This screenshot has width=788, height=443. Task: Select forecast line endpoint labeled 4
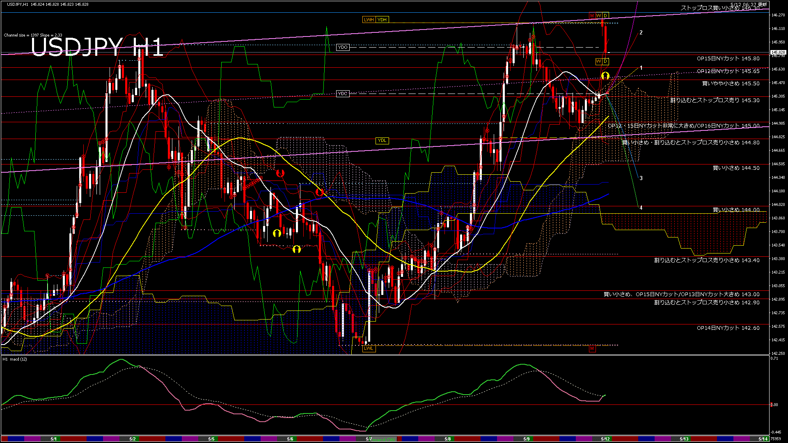tap(641, 208)
